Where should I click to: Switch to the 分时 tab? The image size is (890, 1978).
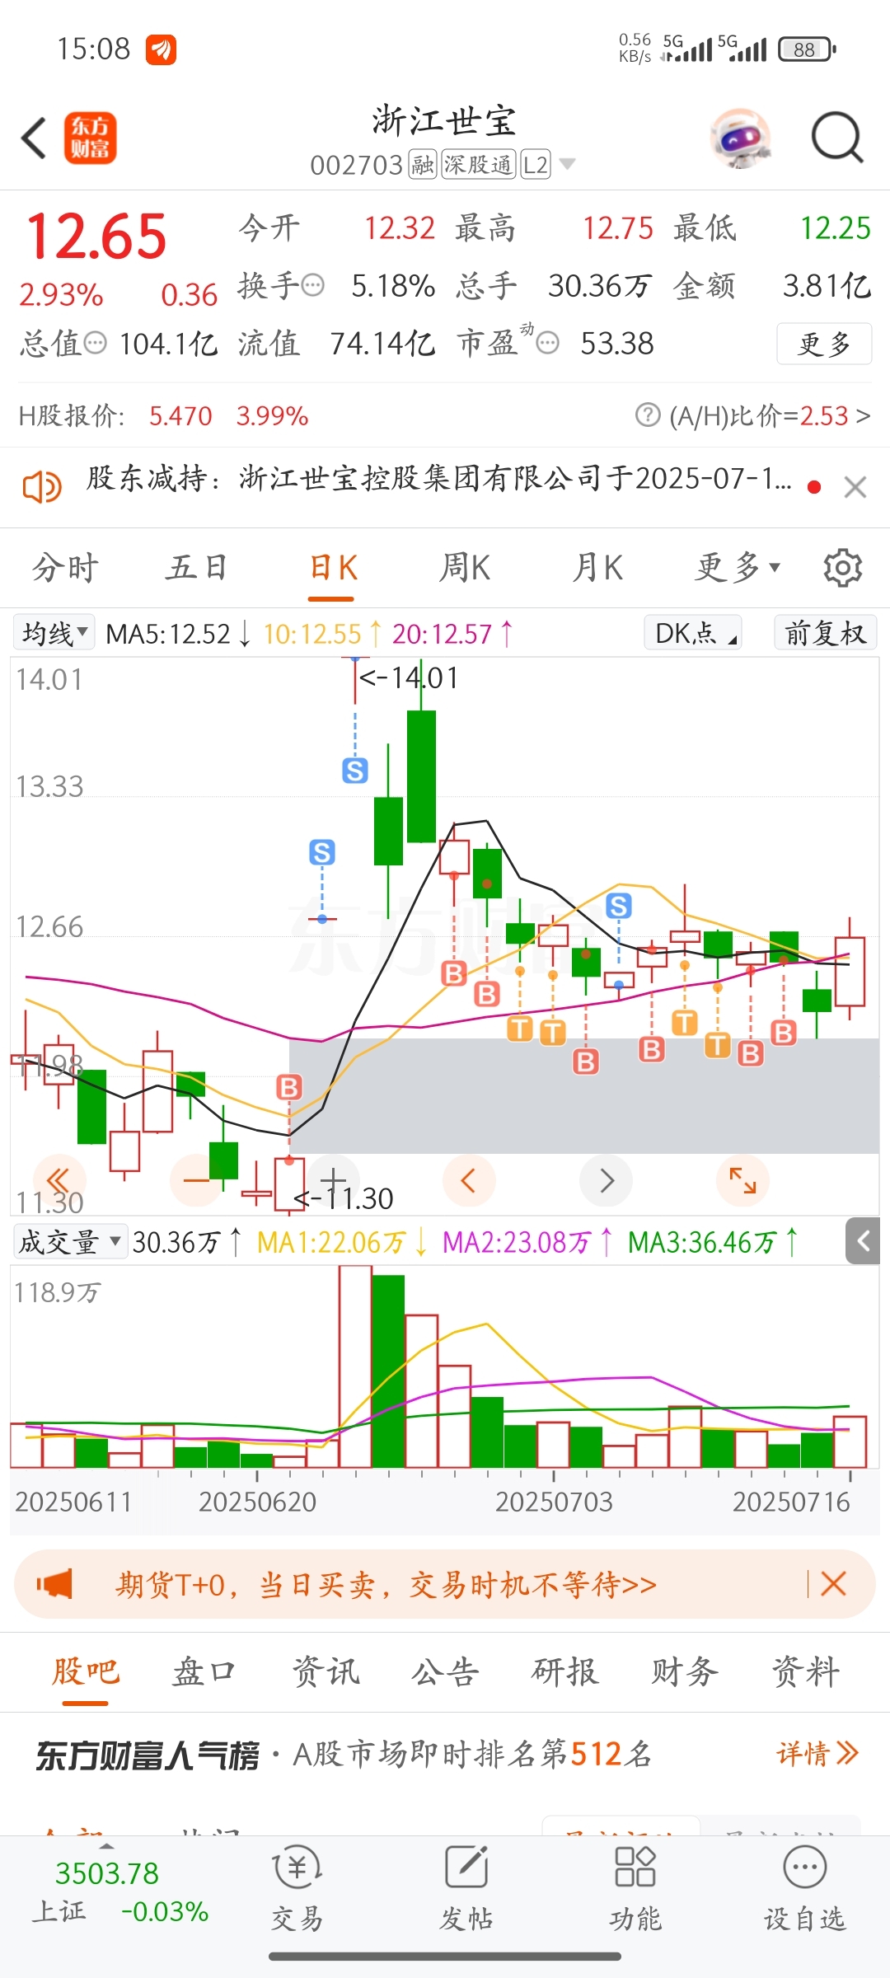tap(65, 568)
